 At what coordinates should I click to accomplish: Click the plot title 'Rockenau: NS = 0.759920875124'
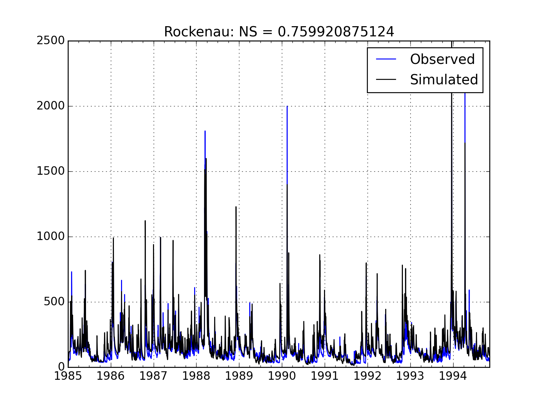pos(279,32)
